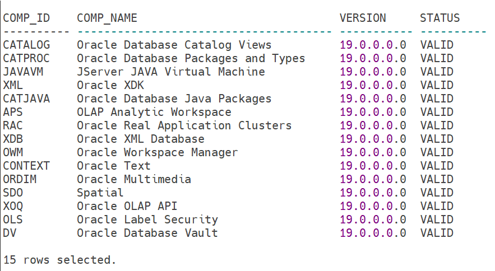Click the Oracle Database Packages and Types text
The image size is (495, 271).
(191, 58)
